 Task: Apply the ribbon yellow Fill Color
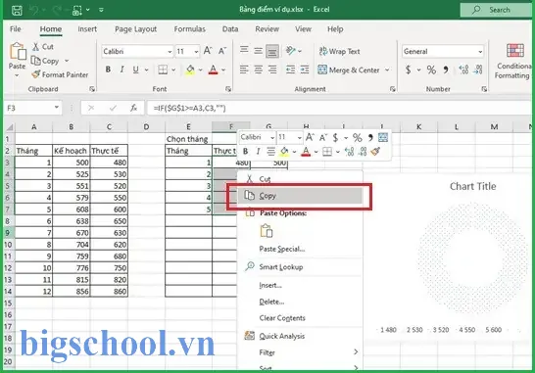190,70
